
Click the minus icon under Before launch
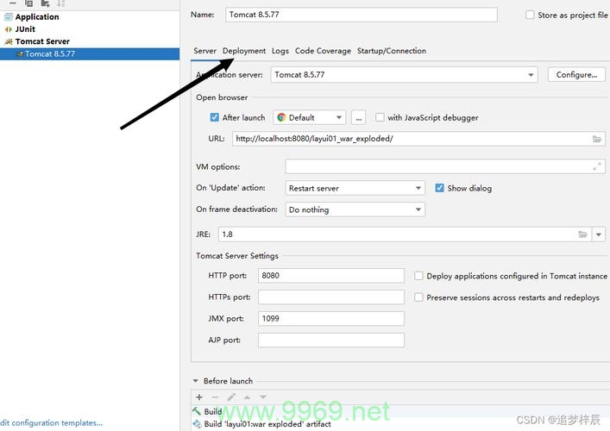tap(215, 397)
